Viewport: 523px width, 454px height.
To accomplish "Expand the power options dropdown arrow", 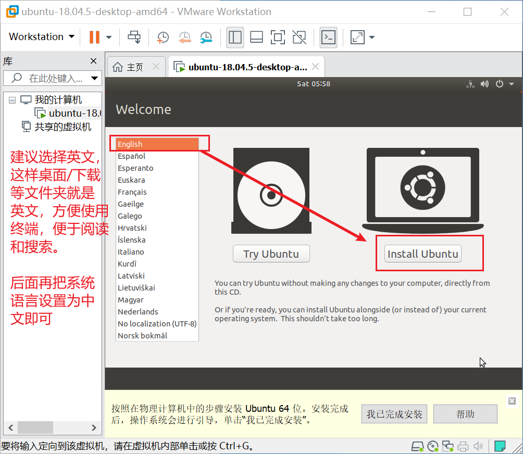I will pyautogui.click(x=109, y=37).
